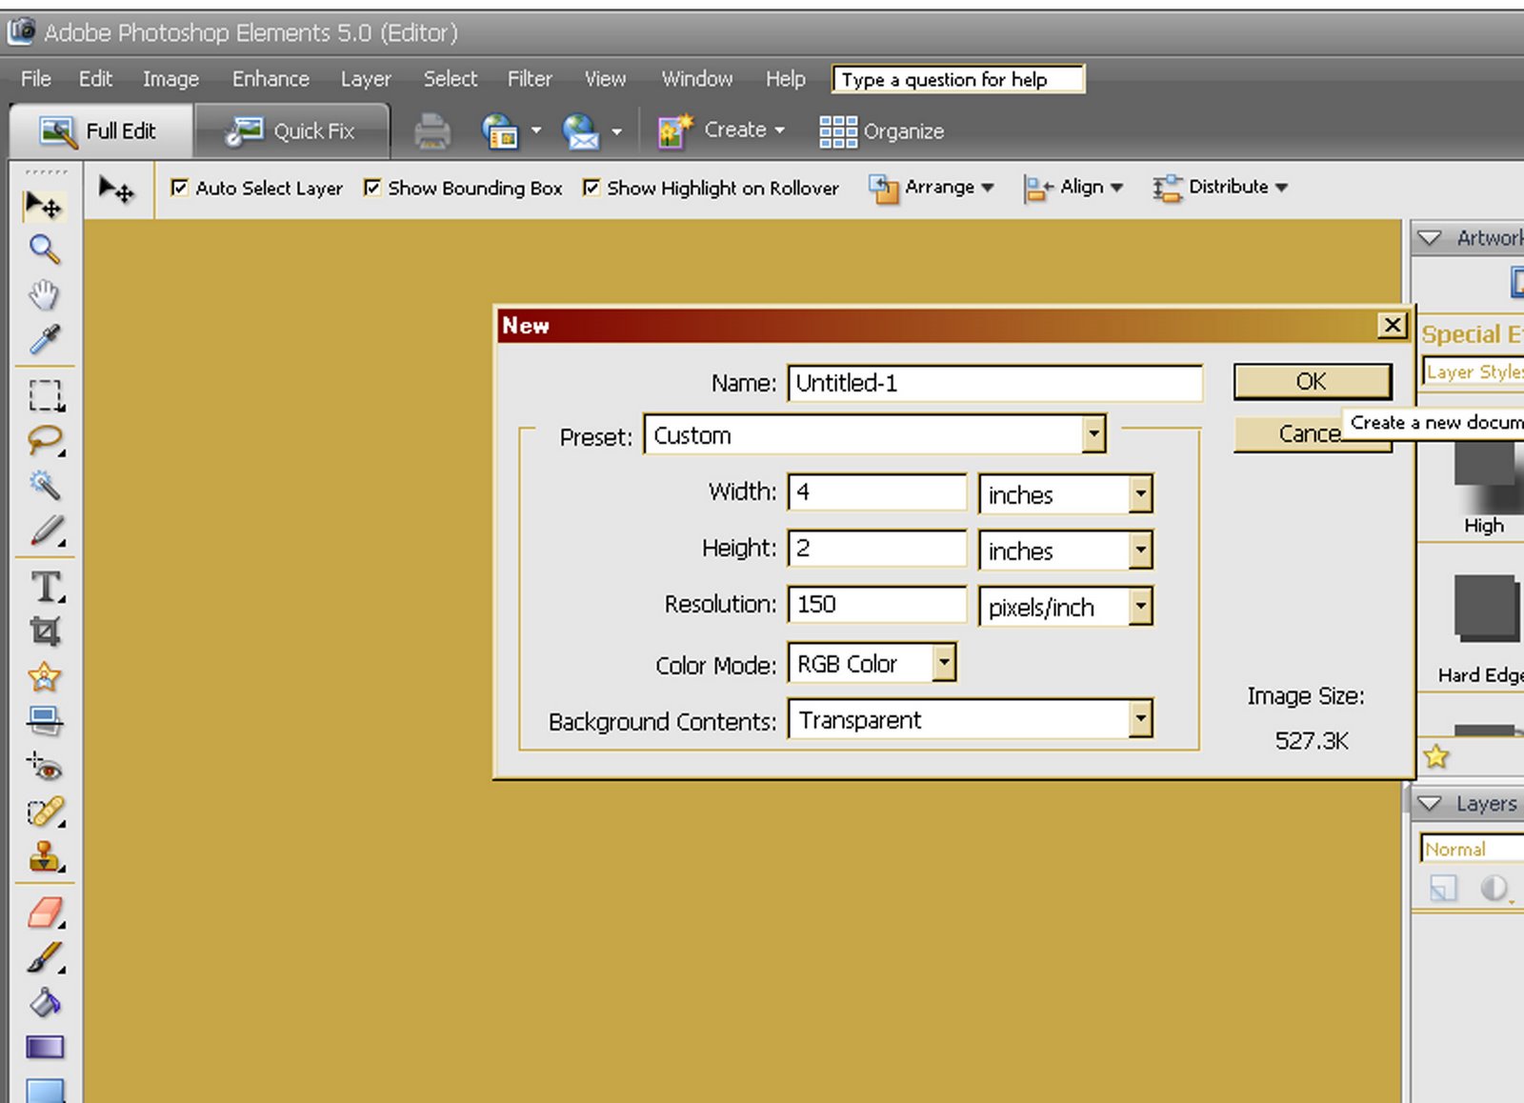Open the Layer menu
Screen dimensions: 1524x1103
(366, 79)
